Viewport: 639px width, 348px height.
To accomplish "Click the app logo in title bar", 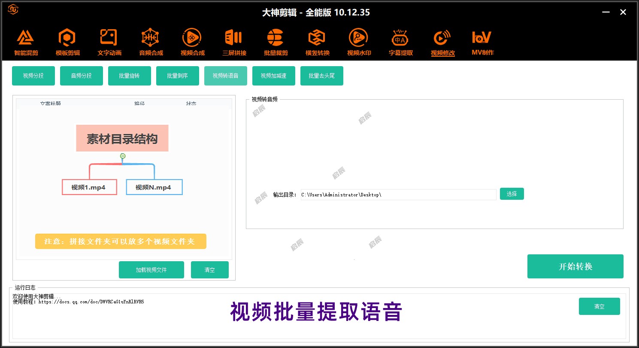I will [x=13, y=9].
